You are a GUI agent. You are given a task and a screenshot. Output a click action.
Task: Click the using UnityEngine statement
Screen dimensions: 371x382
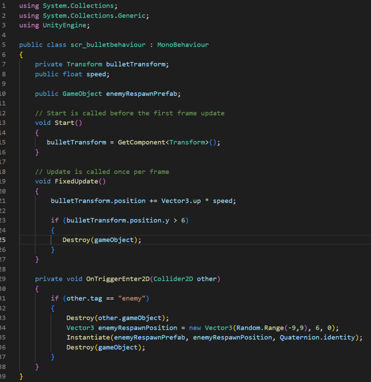[54, 25]
